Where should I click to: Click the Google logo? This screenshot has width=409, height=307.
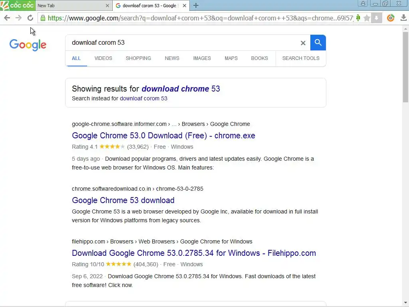[x=28, y=45]
